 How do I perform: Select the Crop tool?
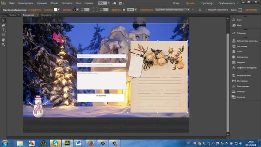(x=3, y=25)
